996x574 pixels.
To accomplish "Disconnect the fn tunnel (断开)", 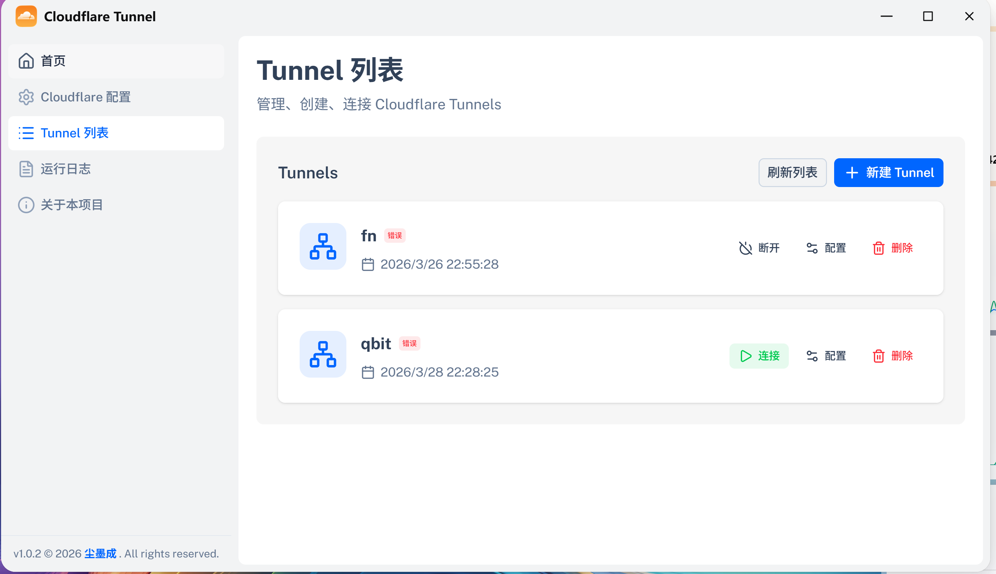I will pyautogui.click(x=759, y=248).
